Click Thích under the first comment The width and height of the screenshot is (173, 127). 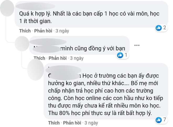(25, 31)
